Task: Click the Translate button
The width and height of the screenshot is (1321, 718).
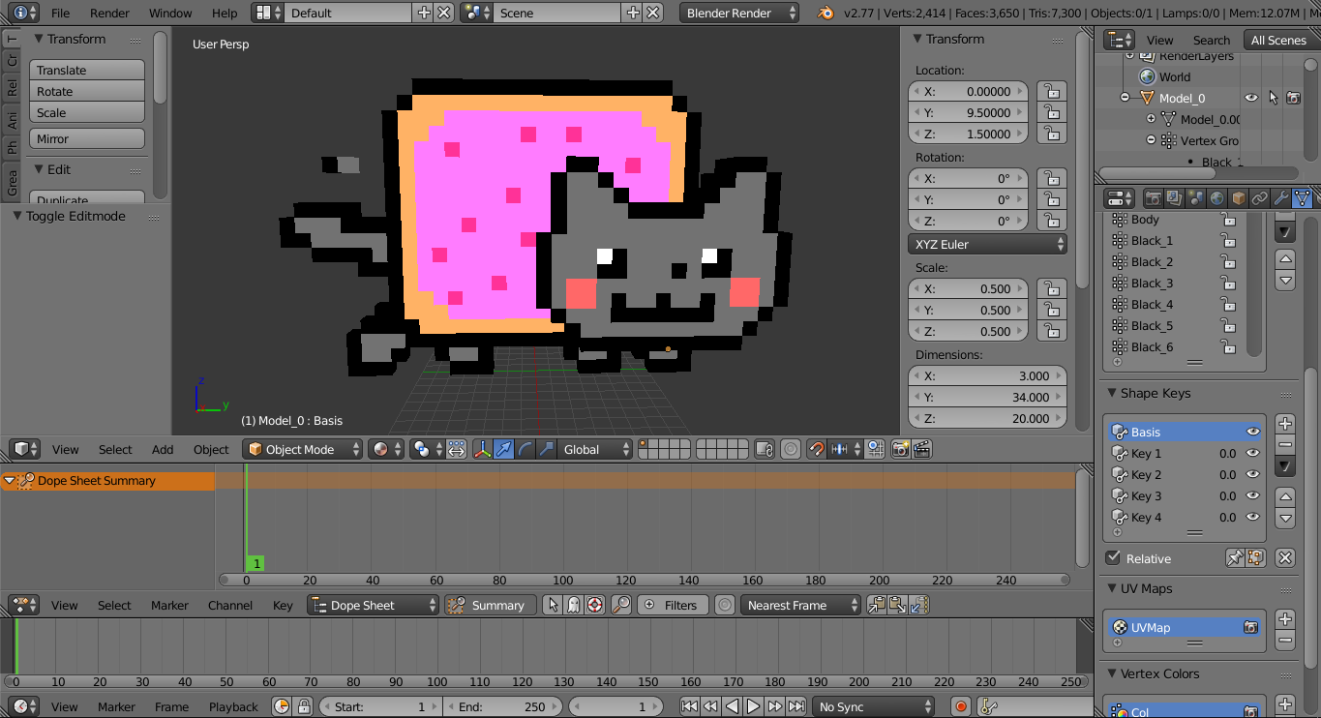Action: click(87, 70)
